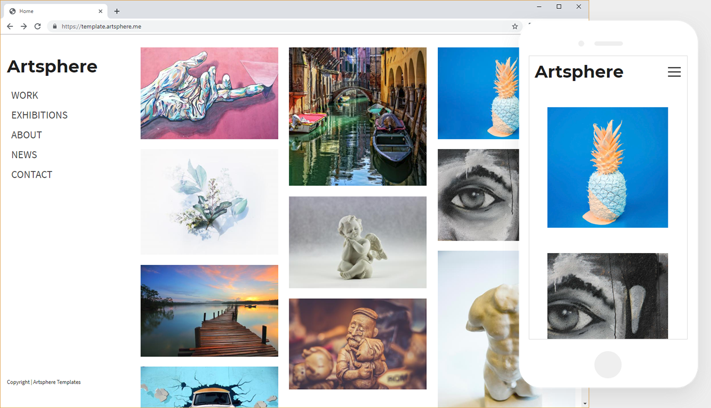Open the ABOUT page link
Screen dimensions: 711x408
(x=27, y=135)
